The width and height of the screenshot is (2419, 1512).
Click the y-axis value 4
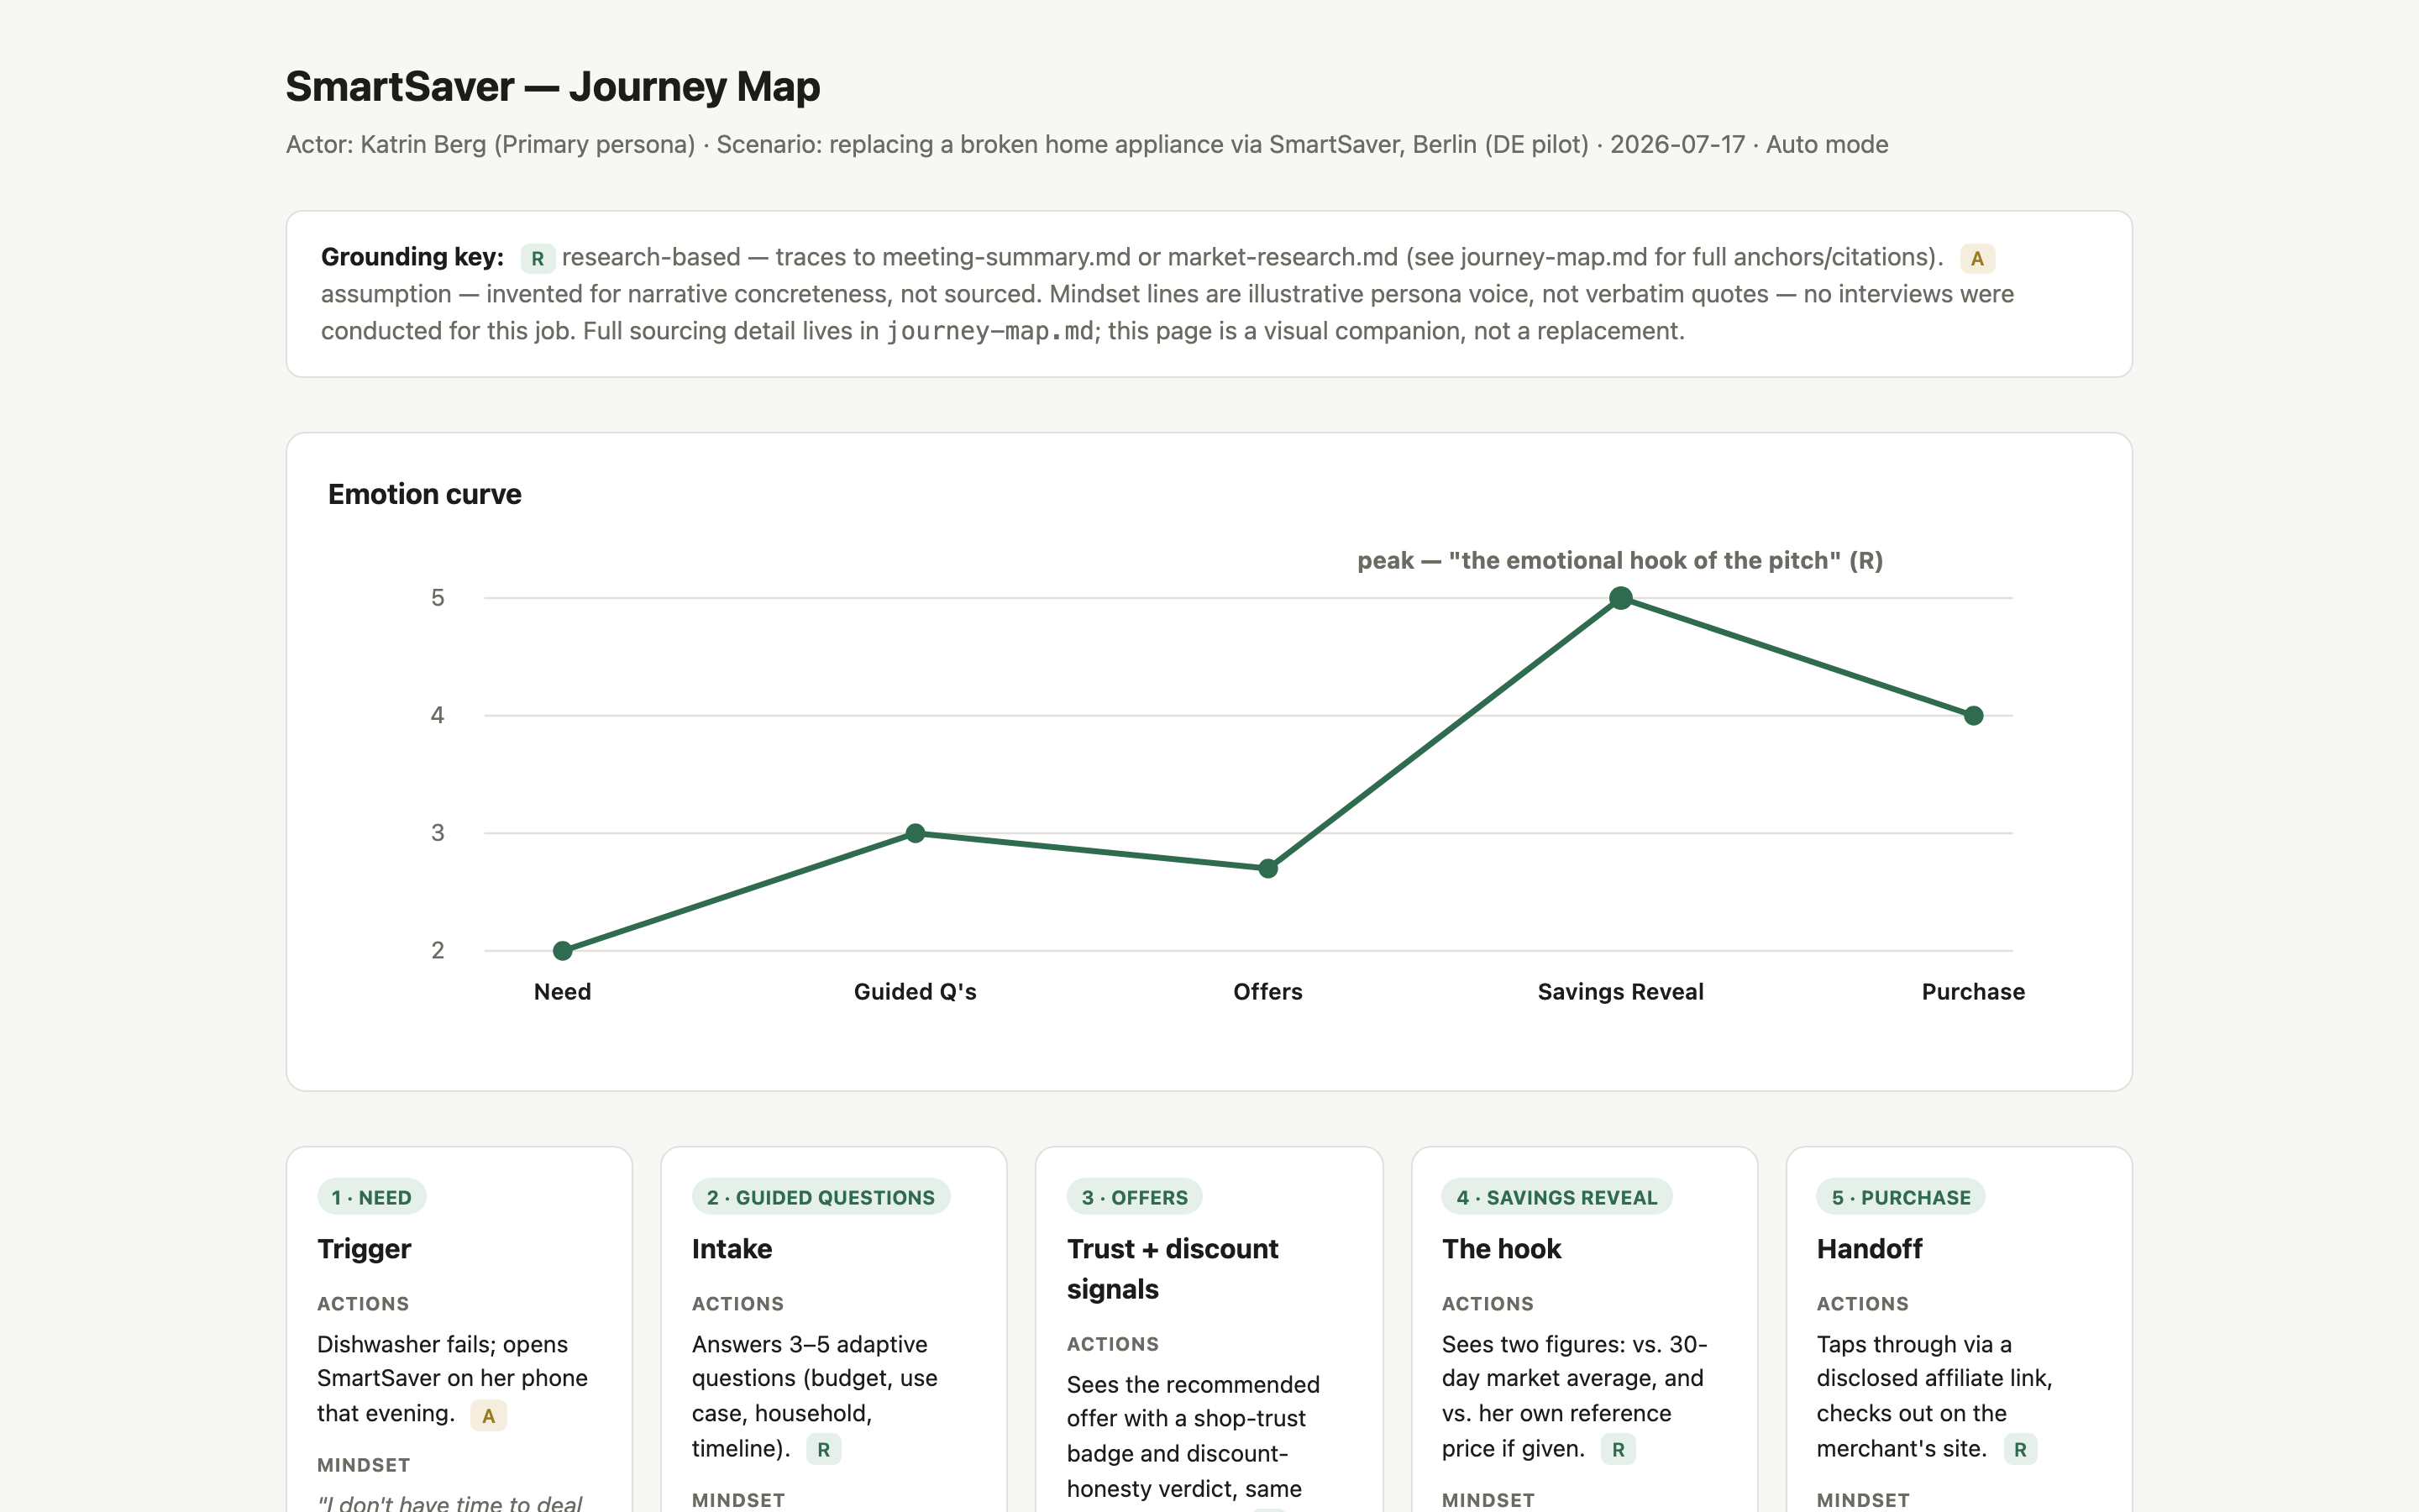point(438,716)
